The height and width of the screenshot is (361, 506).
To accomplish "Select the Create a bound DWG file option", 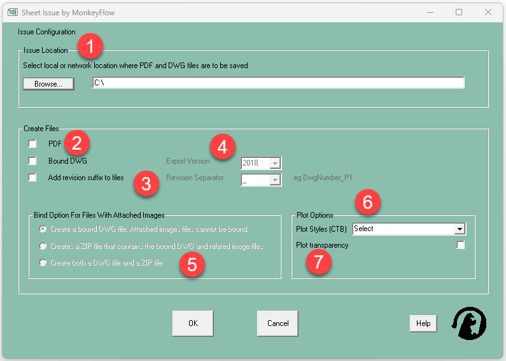I will [43, 229].
